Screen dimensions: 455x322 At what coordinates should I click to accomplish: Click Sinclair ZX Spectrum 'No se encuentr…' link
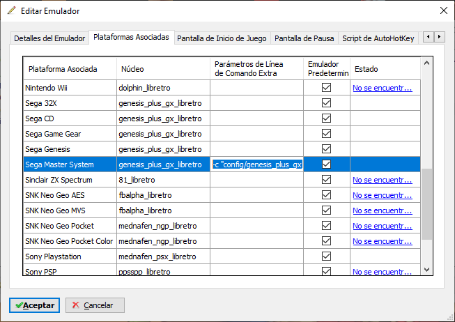[383, 180]
